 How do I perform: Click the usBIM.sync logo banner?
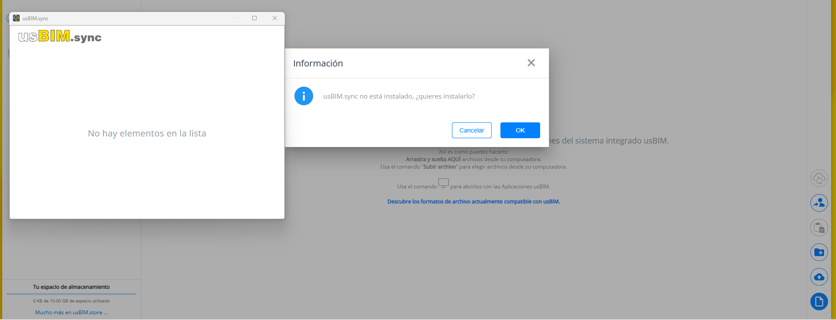(x=60, y=37)
